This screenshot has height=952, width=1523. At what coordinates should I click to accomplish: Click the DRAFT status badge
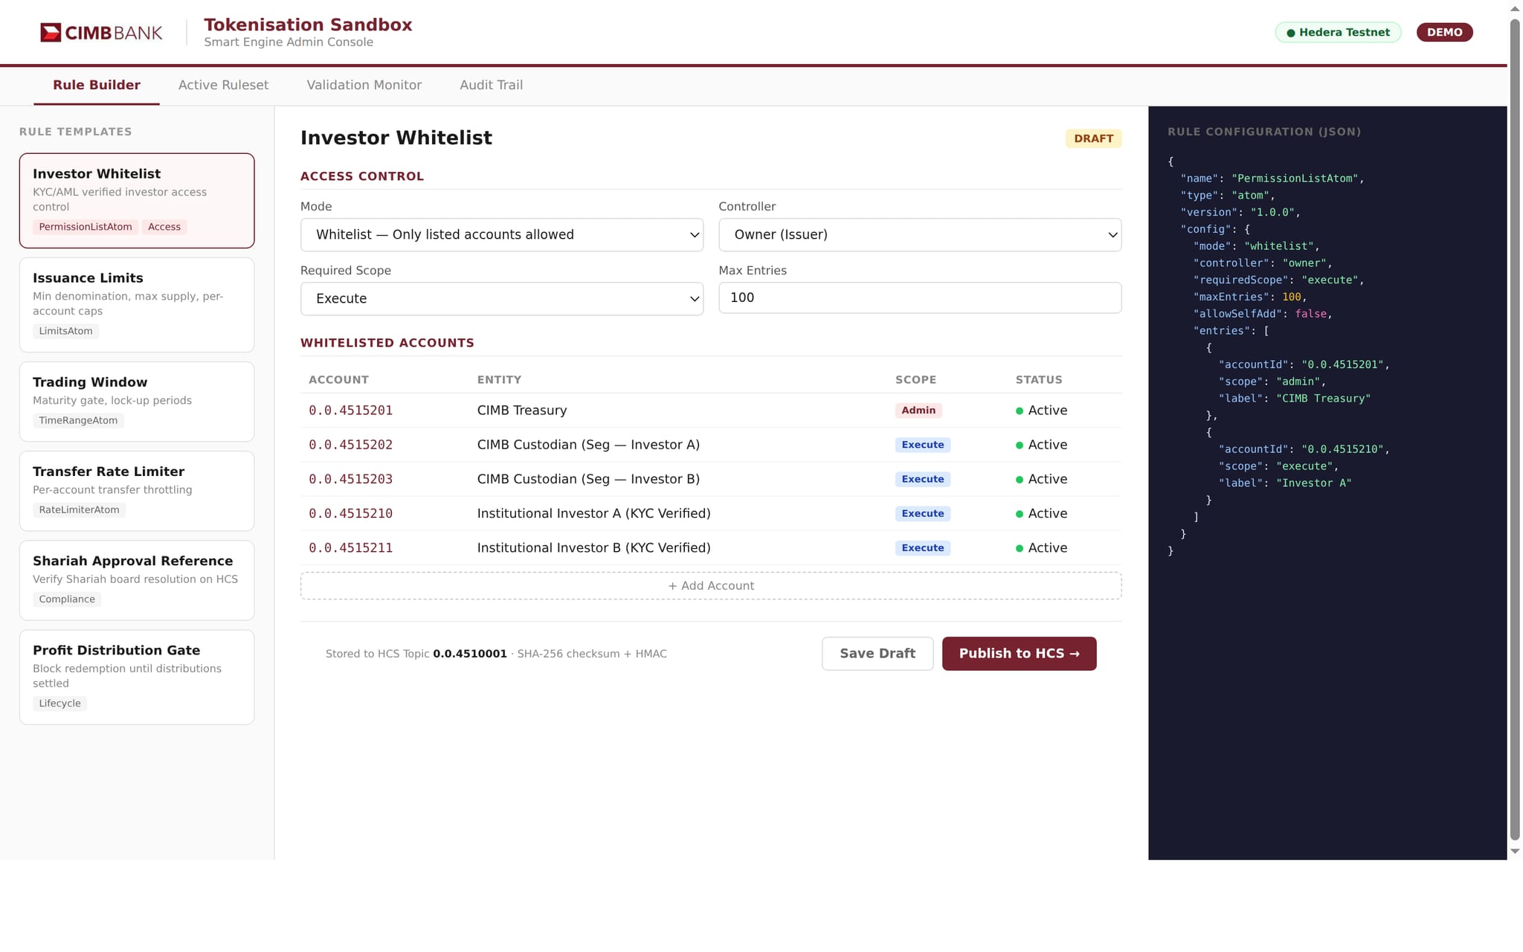point(1092,138)
